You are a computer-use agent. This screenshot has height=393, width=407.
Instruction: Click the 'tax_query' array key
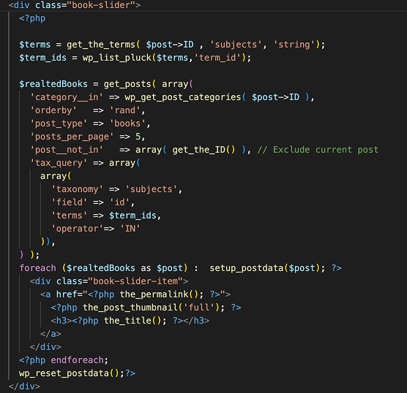click(x=59, y=163)
